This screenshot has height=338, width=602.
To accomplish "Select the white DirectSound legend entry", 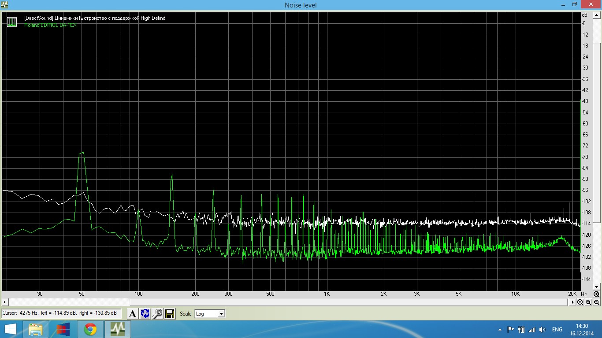I will pyautogui.click(x=95, y=18).
